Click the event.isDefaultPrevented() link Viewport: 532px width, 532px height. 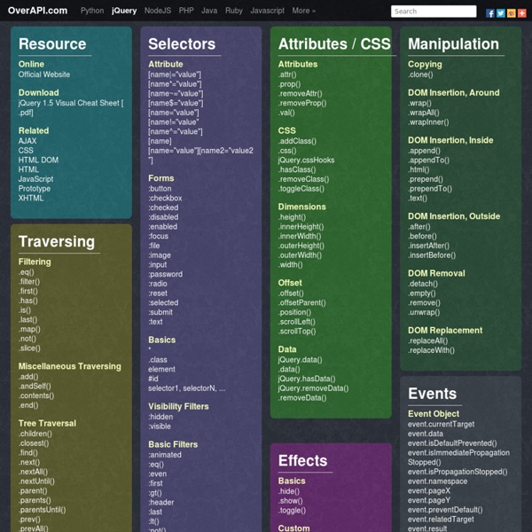452,442
